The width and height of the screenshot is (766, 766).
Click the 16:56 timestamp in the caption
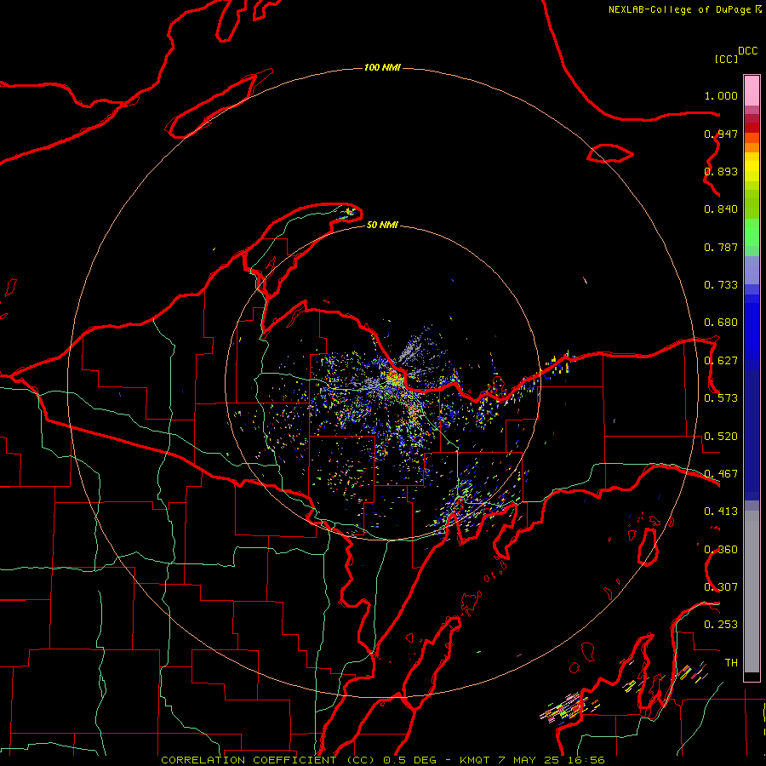pyautogui.click(x=586, y=760)
